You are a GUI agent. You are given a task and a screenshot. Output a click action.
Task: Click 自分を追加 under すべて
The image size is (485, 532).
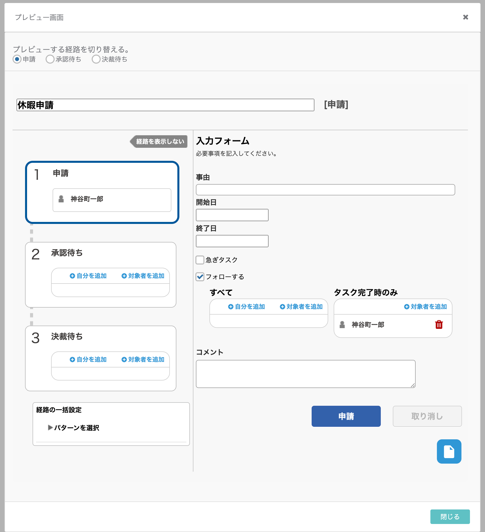247,306
